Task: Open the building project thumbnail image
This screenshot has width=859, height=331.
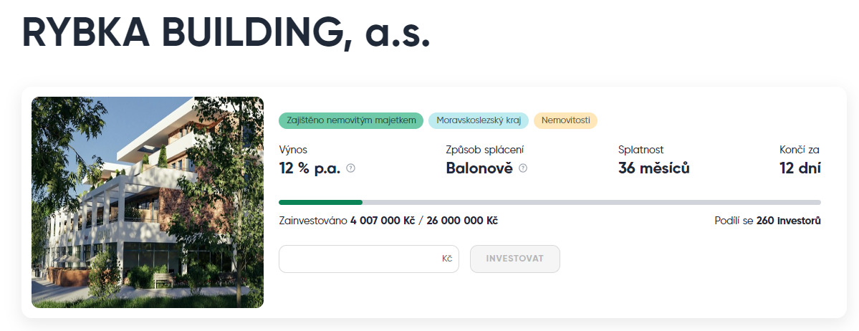Action: (148, 202)
